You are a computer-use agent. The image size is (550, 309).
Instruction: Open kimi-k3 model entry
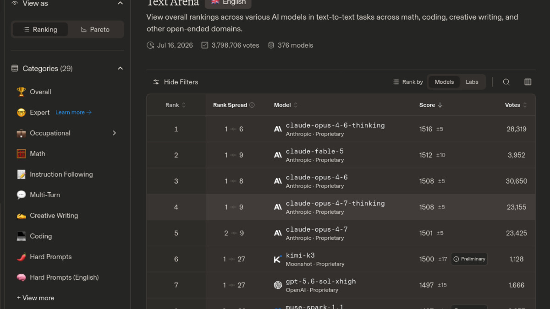point(300,255)
